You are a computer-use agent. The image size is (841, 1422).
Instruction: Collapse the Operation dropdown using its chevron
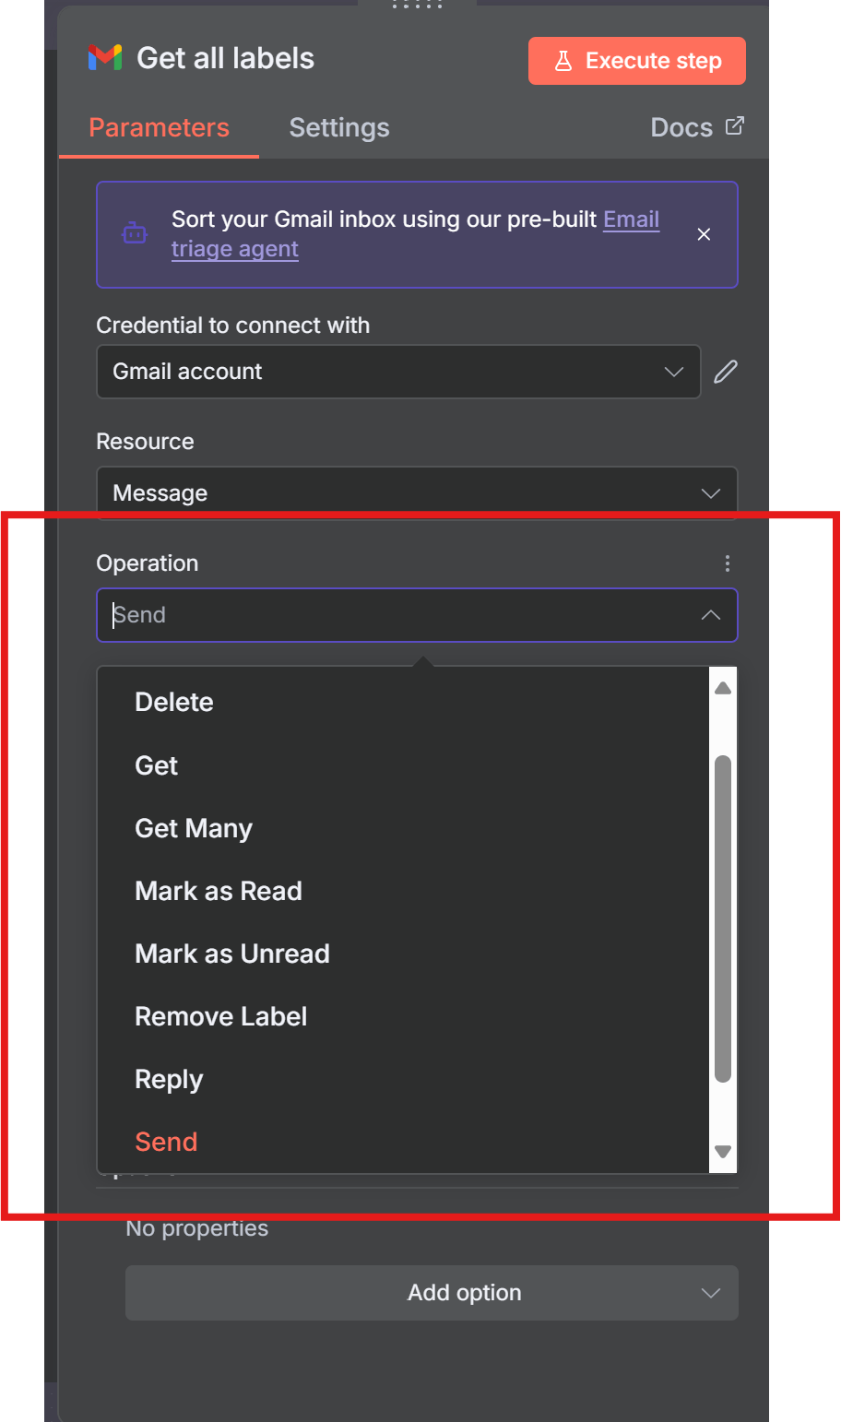point(710,615)
